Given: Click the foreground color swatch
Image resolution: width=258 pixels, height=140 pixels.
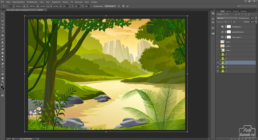Looking at the screenshot, I should pyautogui.click(x=2, y=87).
